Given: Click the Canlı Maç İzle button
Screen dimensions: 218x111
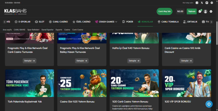Looking at the screenshot, I should [164, 11].
